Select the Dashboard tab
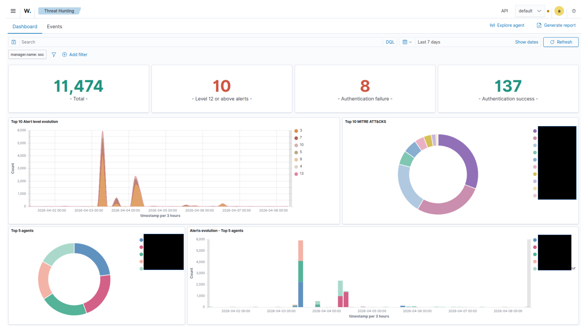The height and width of the screenshot is (327, 584). click(x=25, y=27)
